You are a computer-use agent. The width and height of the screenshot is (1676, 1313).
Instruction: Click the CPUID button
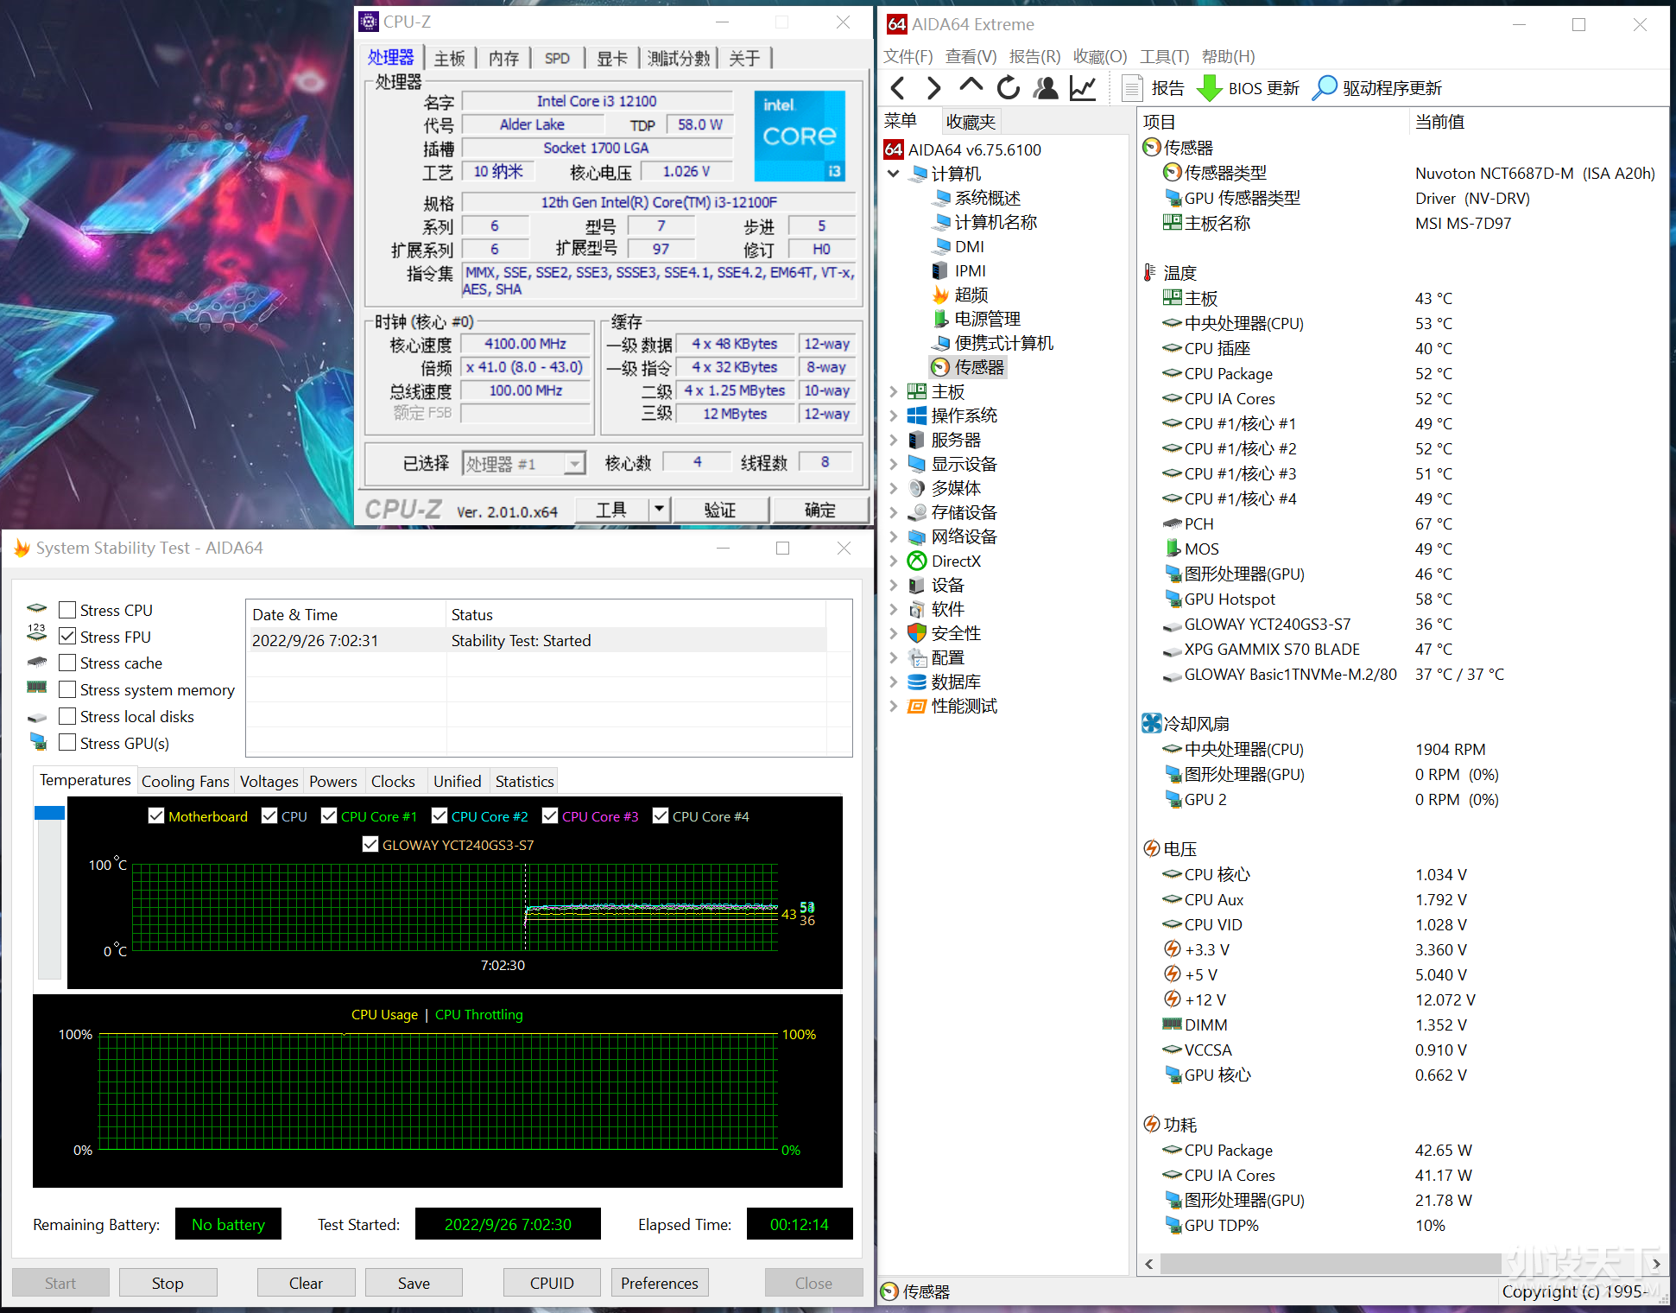point(552,1283)
